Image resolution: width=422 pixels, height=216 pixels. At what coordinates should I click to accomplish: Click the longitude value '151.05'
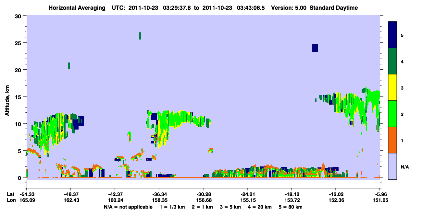click(x=380, y=200)
